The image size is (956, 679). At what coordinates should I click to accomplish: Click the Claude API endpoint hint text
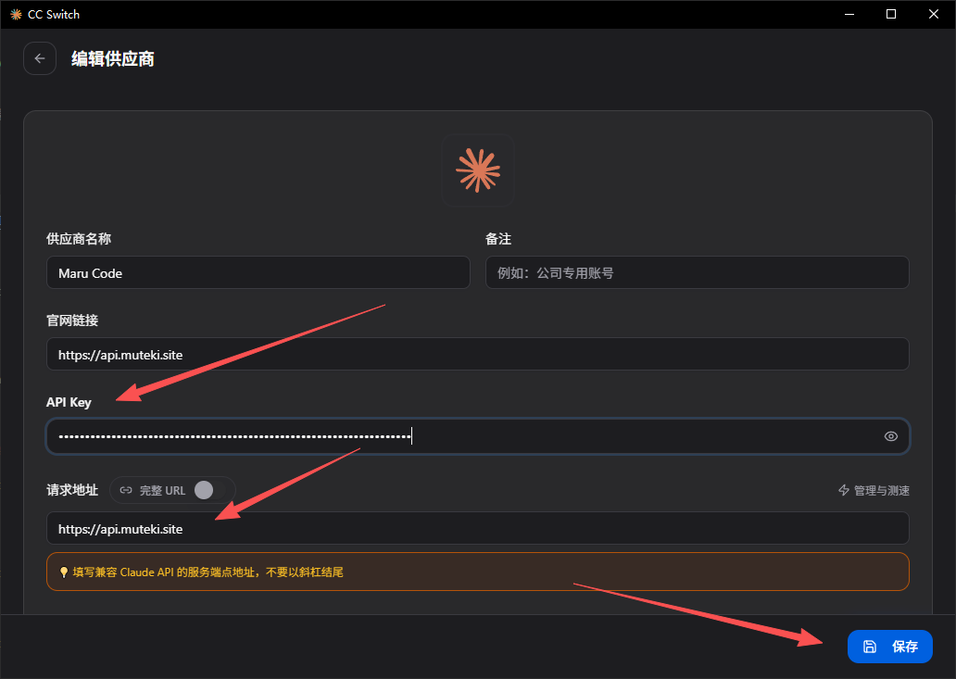click(x=208, y=572)
